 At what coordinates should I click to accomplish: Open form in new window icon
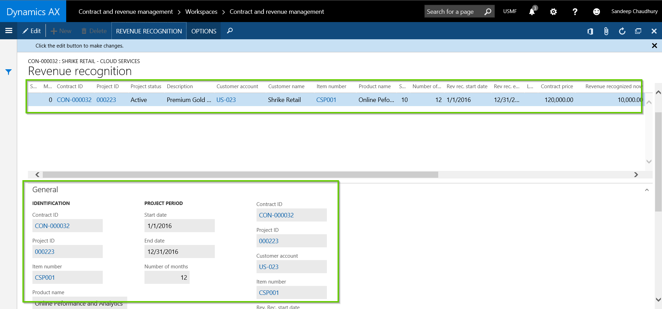point(638,31)
